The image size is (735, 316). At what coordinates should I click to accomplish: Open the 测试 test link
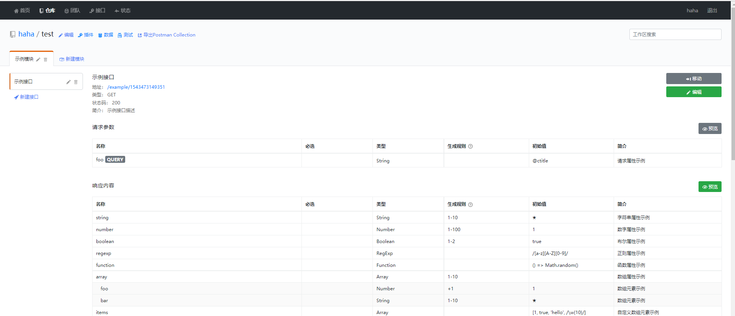click(x=125, y=35)
